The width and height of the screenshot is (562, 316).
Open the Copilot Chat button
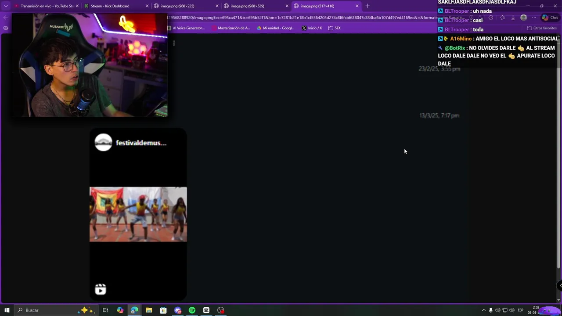[550, 18]
